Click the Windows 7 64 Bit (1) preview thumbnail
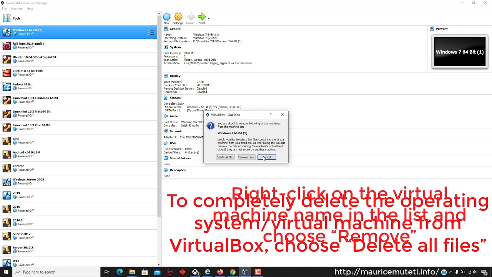This screenshot has width=492, height=277. [460, 52]
